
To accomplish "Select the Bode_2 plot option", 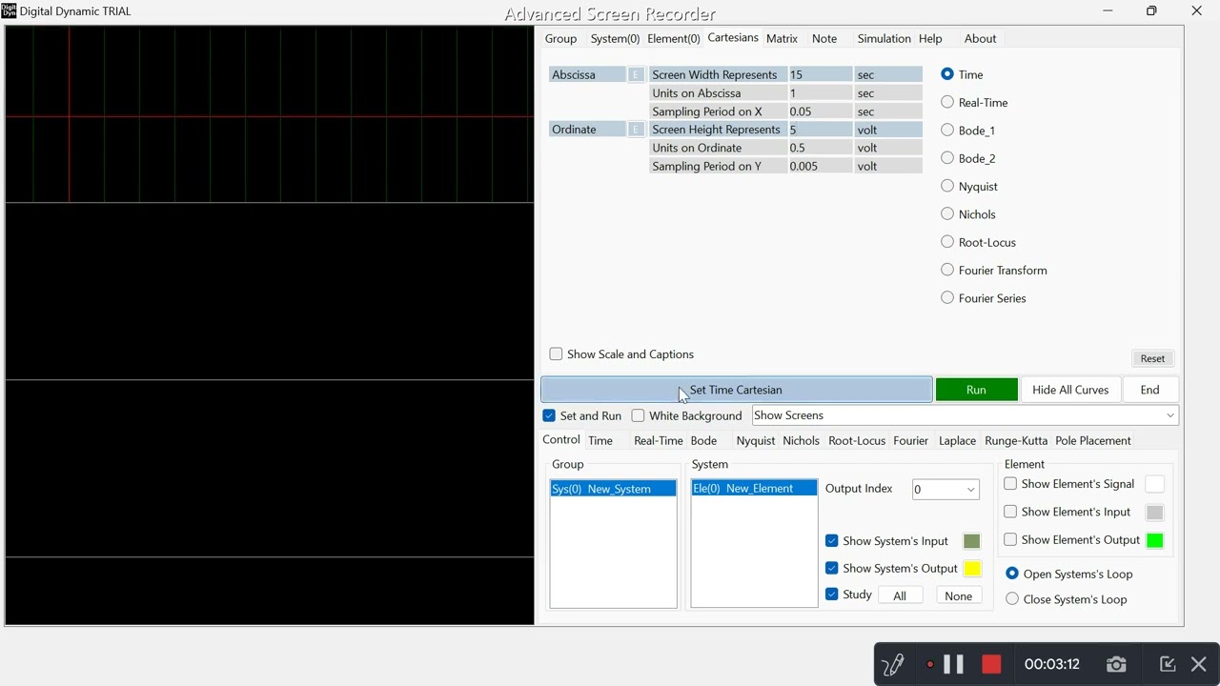I will click(947, 158).
